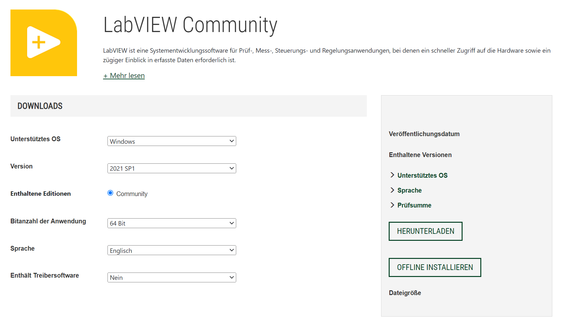Image resolution: width=571 pixels, height=329 pixels.
Task: Expand the Unterstütztes OS section in sidebar
Action: coord(419,175)
